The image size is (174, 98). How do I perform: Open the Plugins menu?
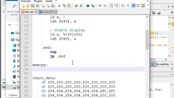tap(38, 1)
